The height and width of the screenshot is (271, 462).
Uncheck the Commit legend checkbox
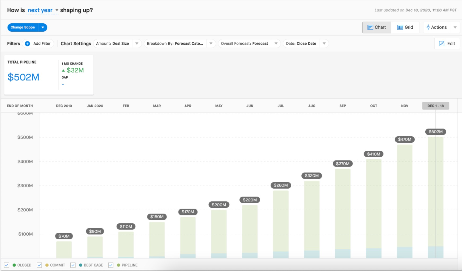coord(39,265)
